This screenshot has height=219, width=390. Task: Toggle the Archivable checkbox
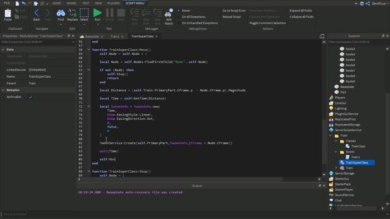[x=30, y=97]
